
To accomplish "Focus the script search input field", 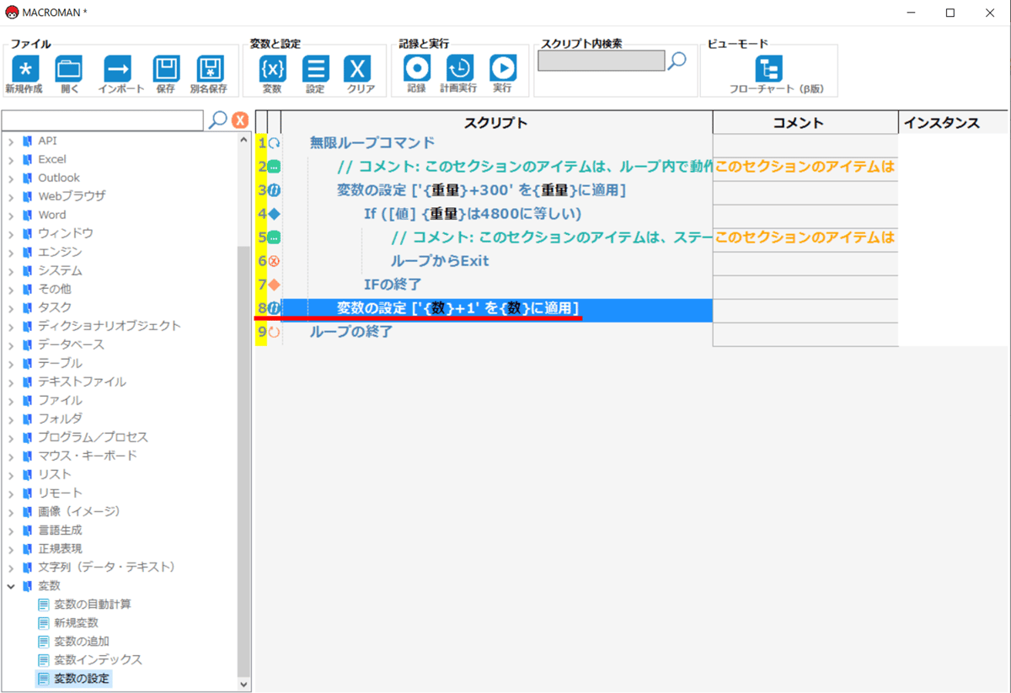I will (x=602, y=61).
